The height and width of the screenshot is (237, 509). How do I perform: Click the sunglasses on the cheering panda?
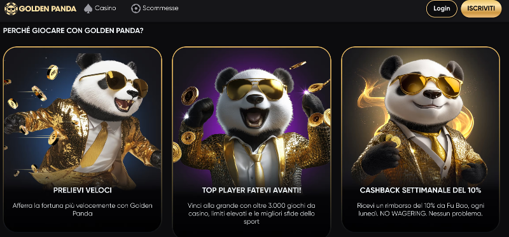pos(256,88)
